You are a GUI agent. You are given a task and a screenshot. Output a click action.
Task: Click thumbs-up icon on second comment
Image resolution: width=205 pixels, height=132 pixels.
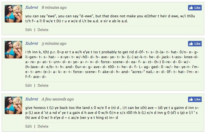pos(191,44)
